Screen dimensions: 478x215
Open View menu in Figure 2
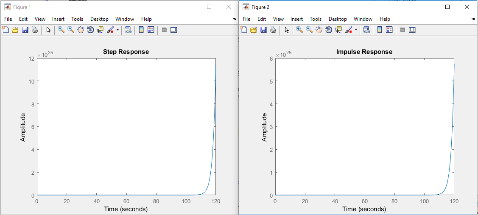(x=278, y=19)
